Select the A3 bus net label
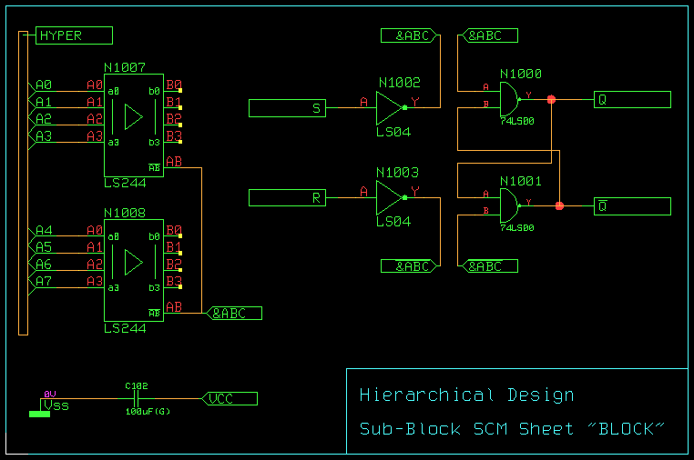 point(44,136)
